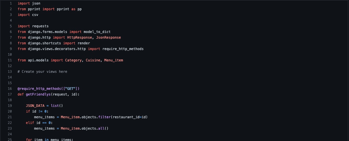Screen dimensions: 349x141
Task: Click the 'JsonResponse' import name
Action: (x=108, y=38)
